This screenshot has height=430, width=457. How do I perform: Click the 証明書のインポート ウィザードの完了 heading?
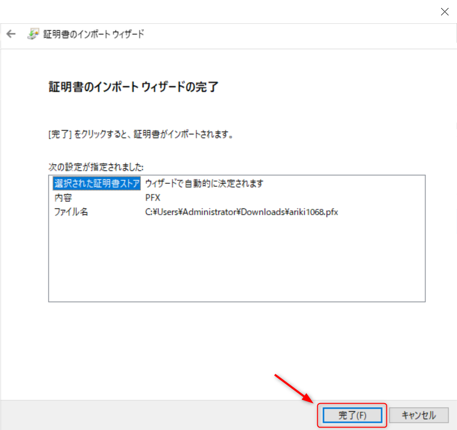[133, 87]
